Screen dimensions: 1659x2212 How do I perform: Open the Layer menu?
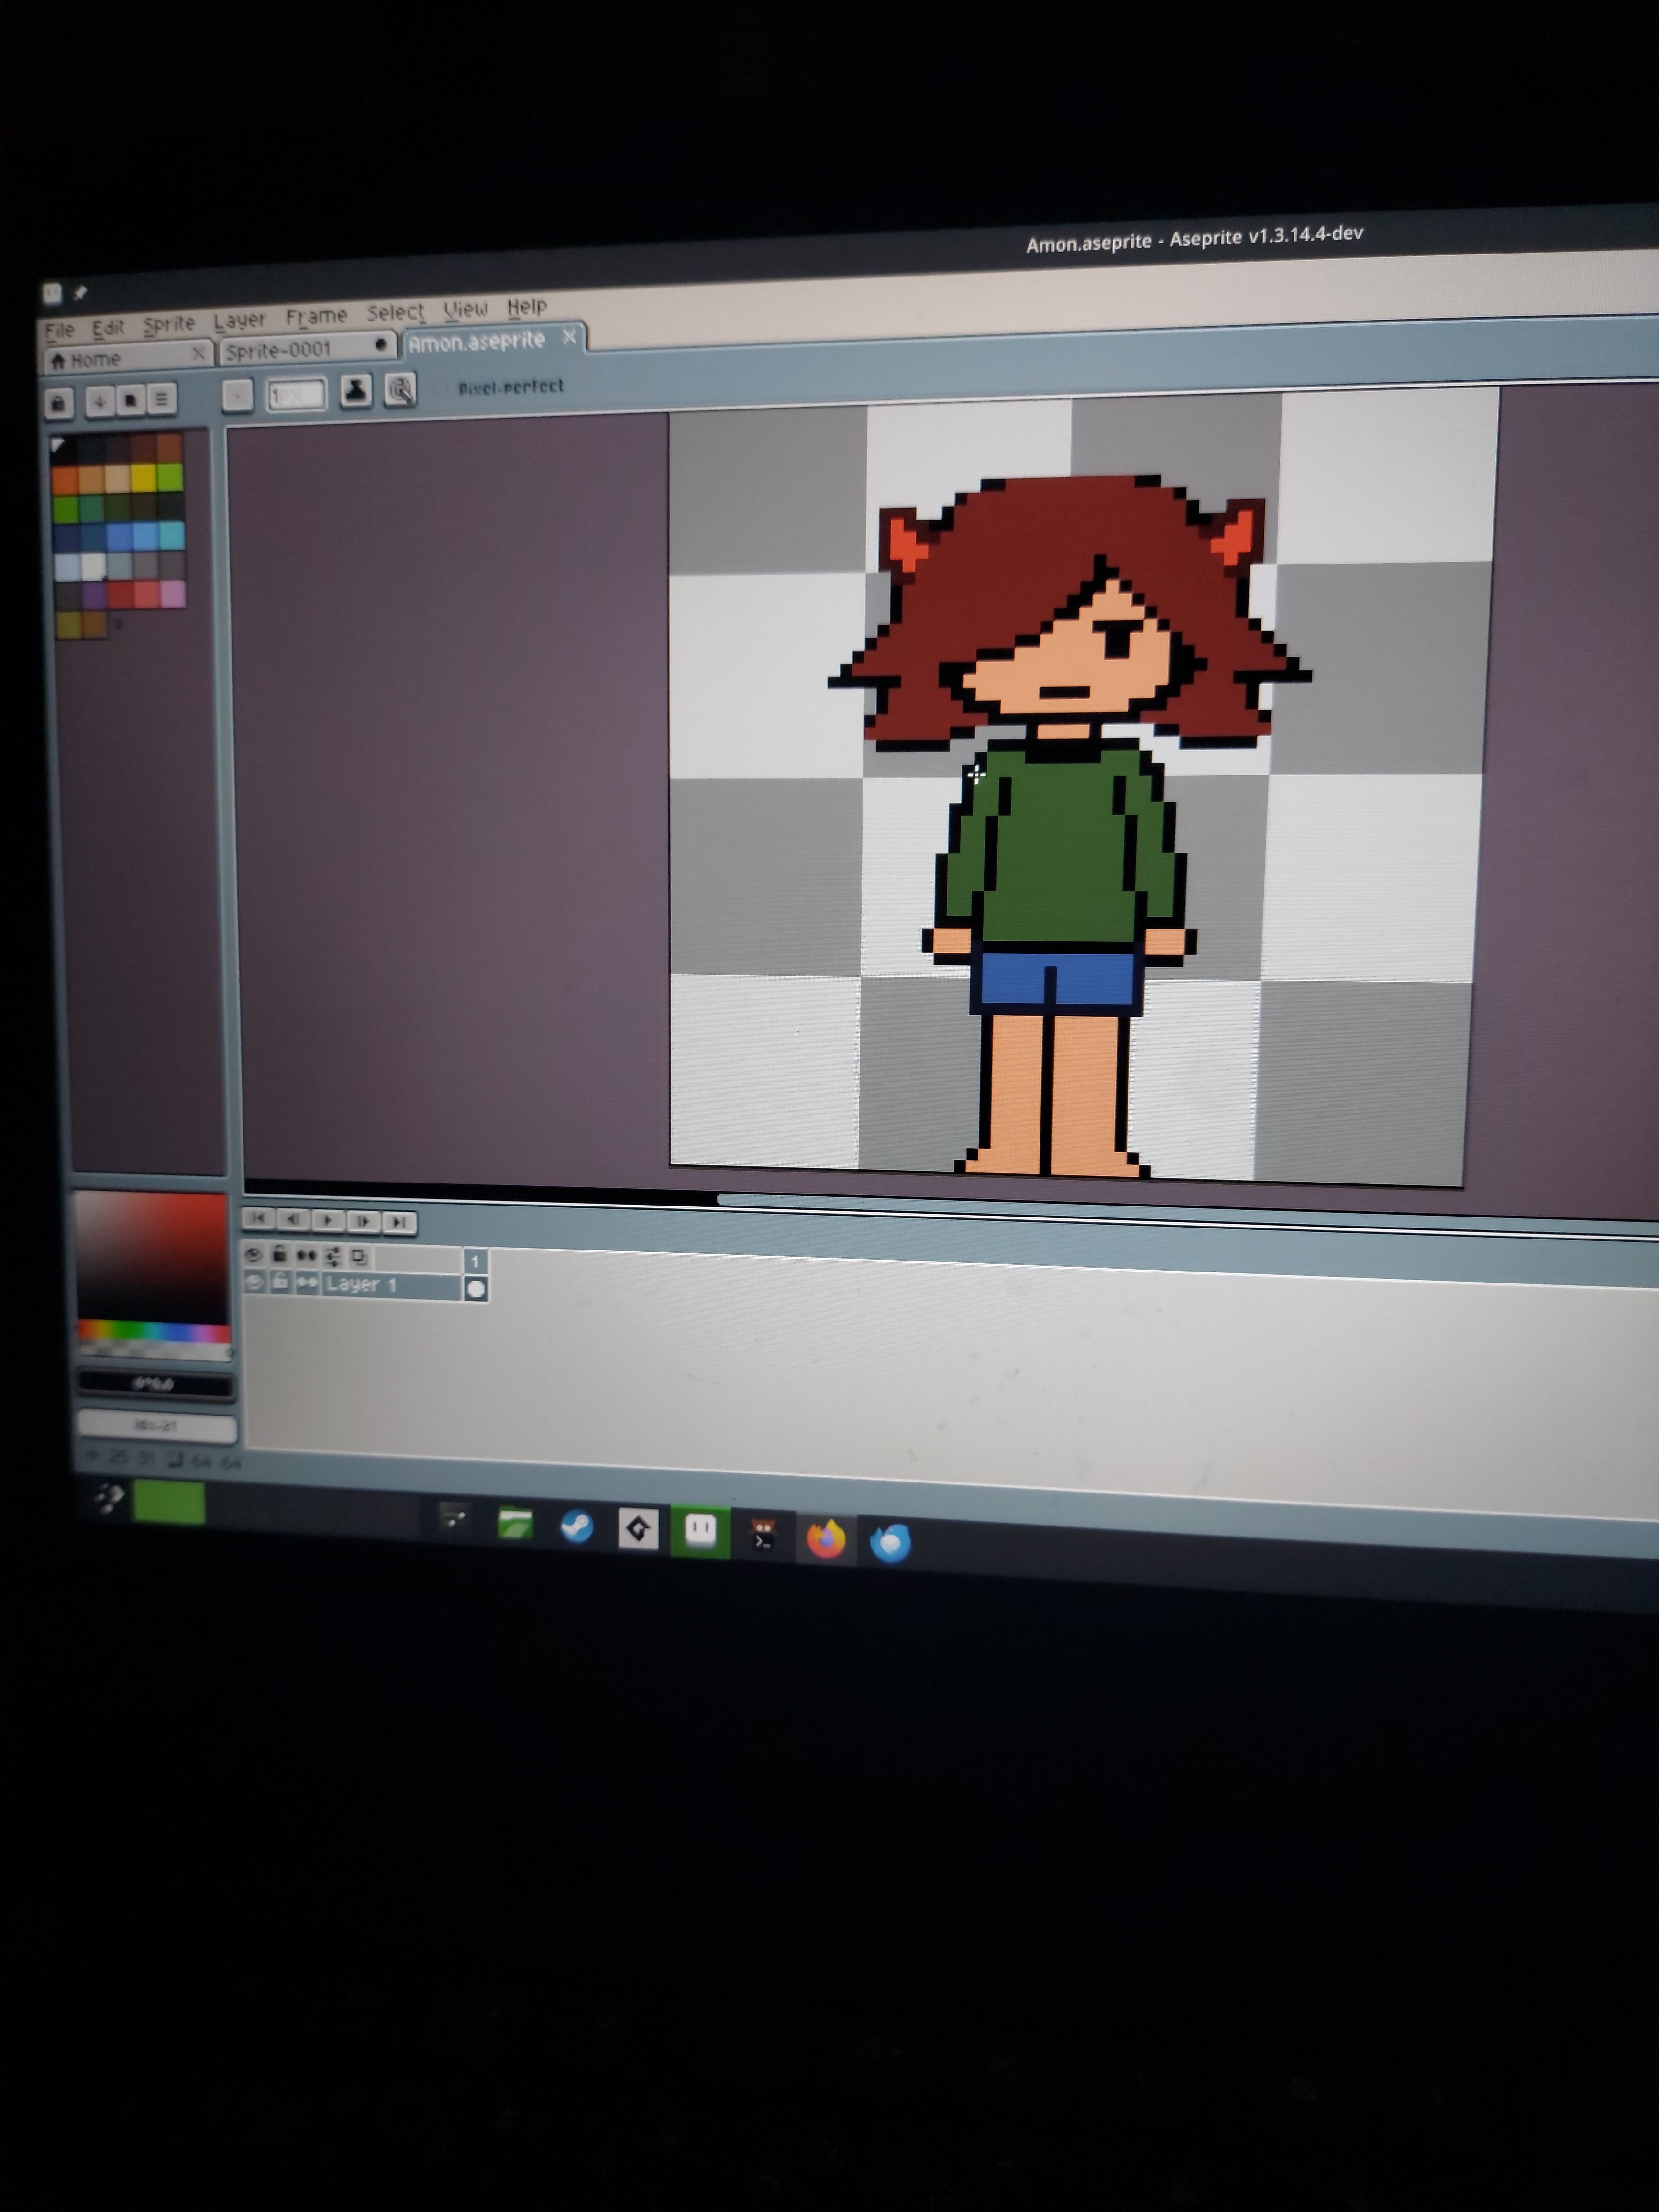240,320
